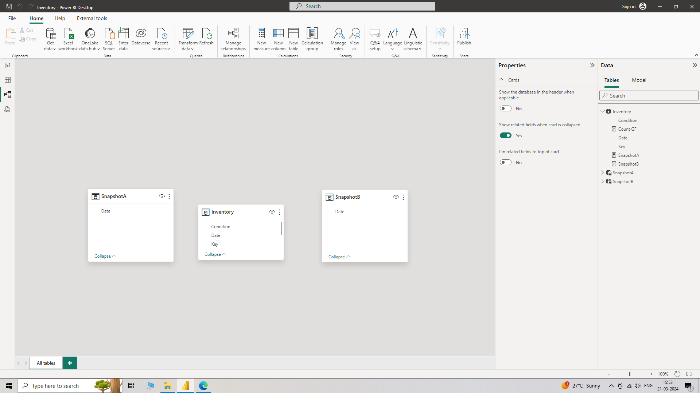Disable show related fields when collapsed

pos(505,135)
